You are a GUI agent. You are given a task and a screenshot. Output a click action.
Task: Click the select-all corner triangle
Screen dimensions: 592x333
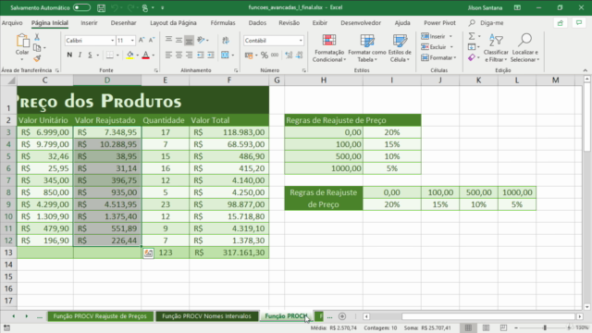point(12,80)
